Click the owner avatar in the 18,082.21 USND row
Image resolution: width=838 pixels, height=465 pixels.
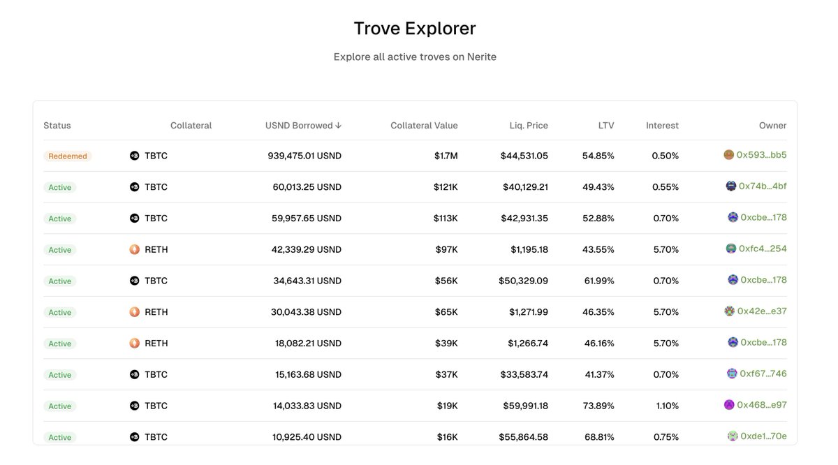tap(733, 342)
